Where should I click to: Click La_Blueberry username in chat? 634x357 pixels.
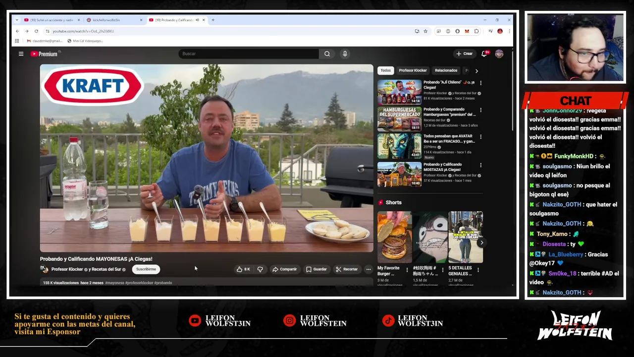pyautogui.click(x=566, y=254)
